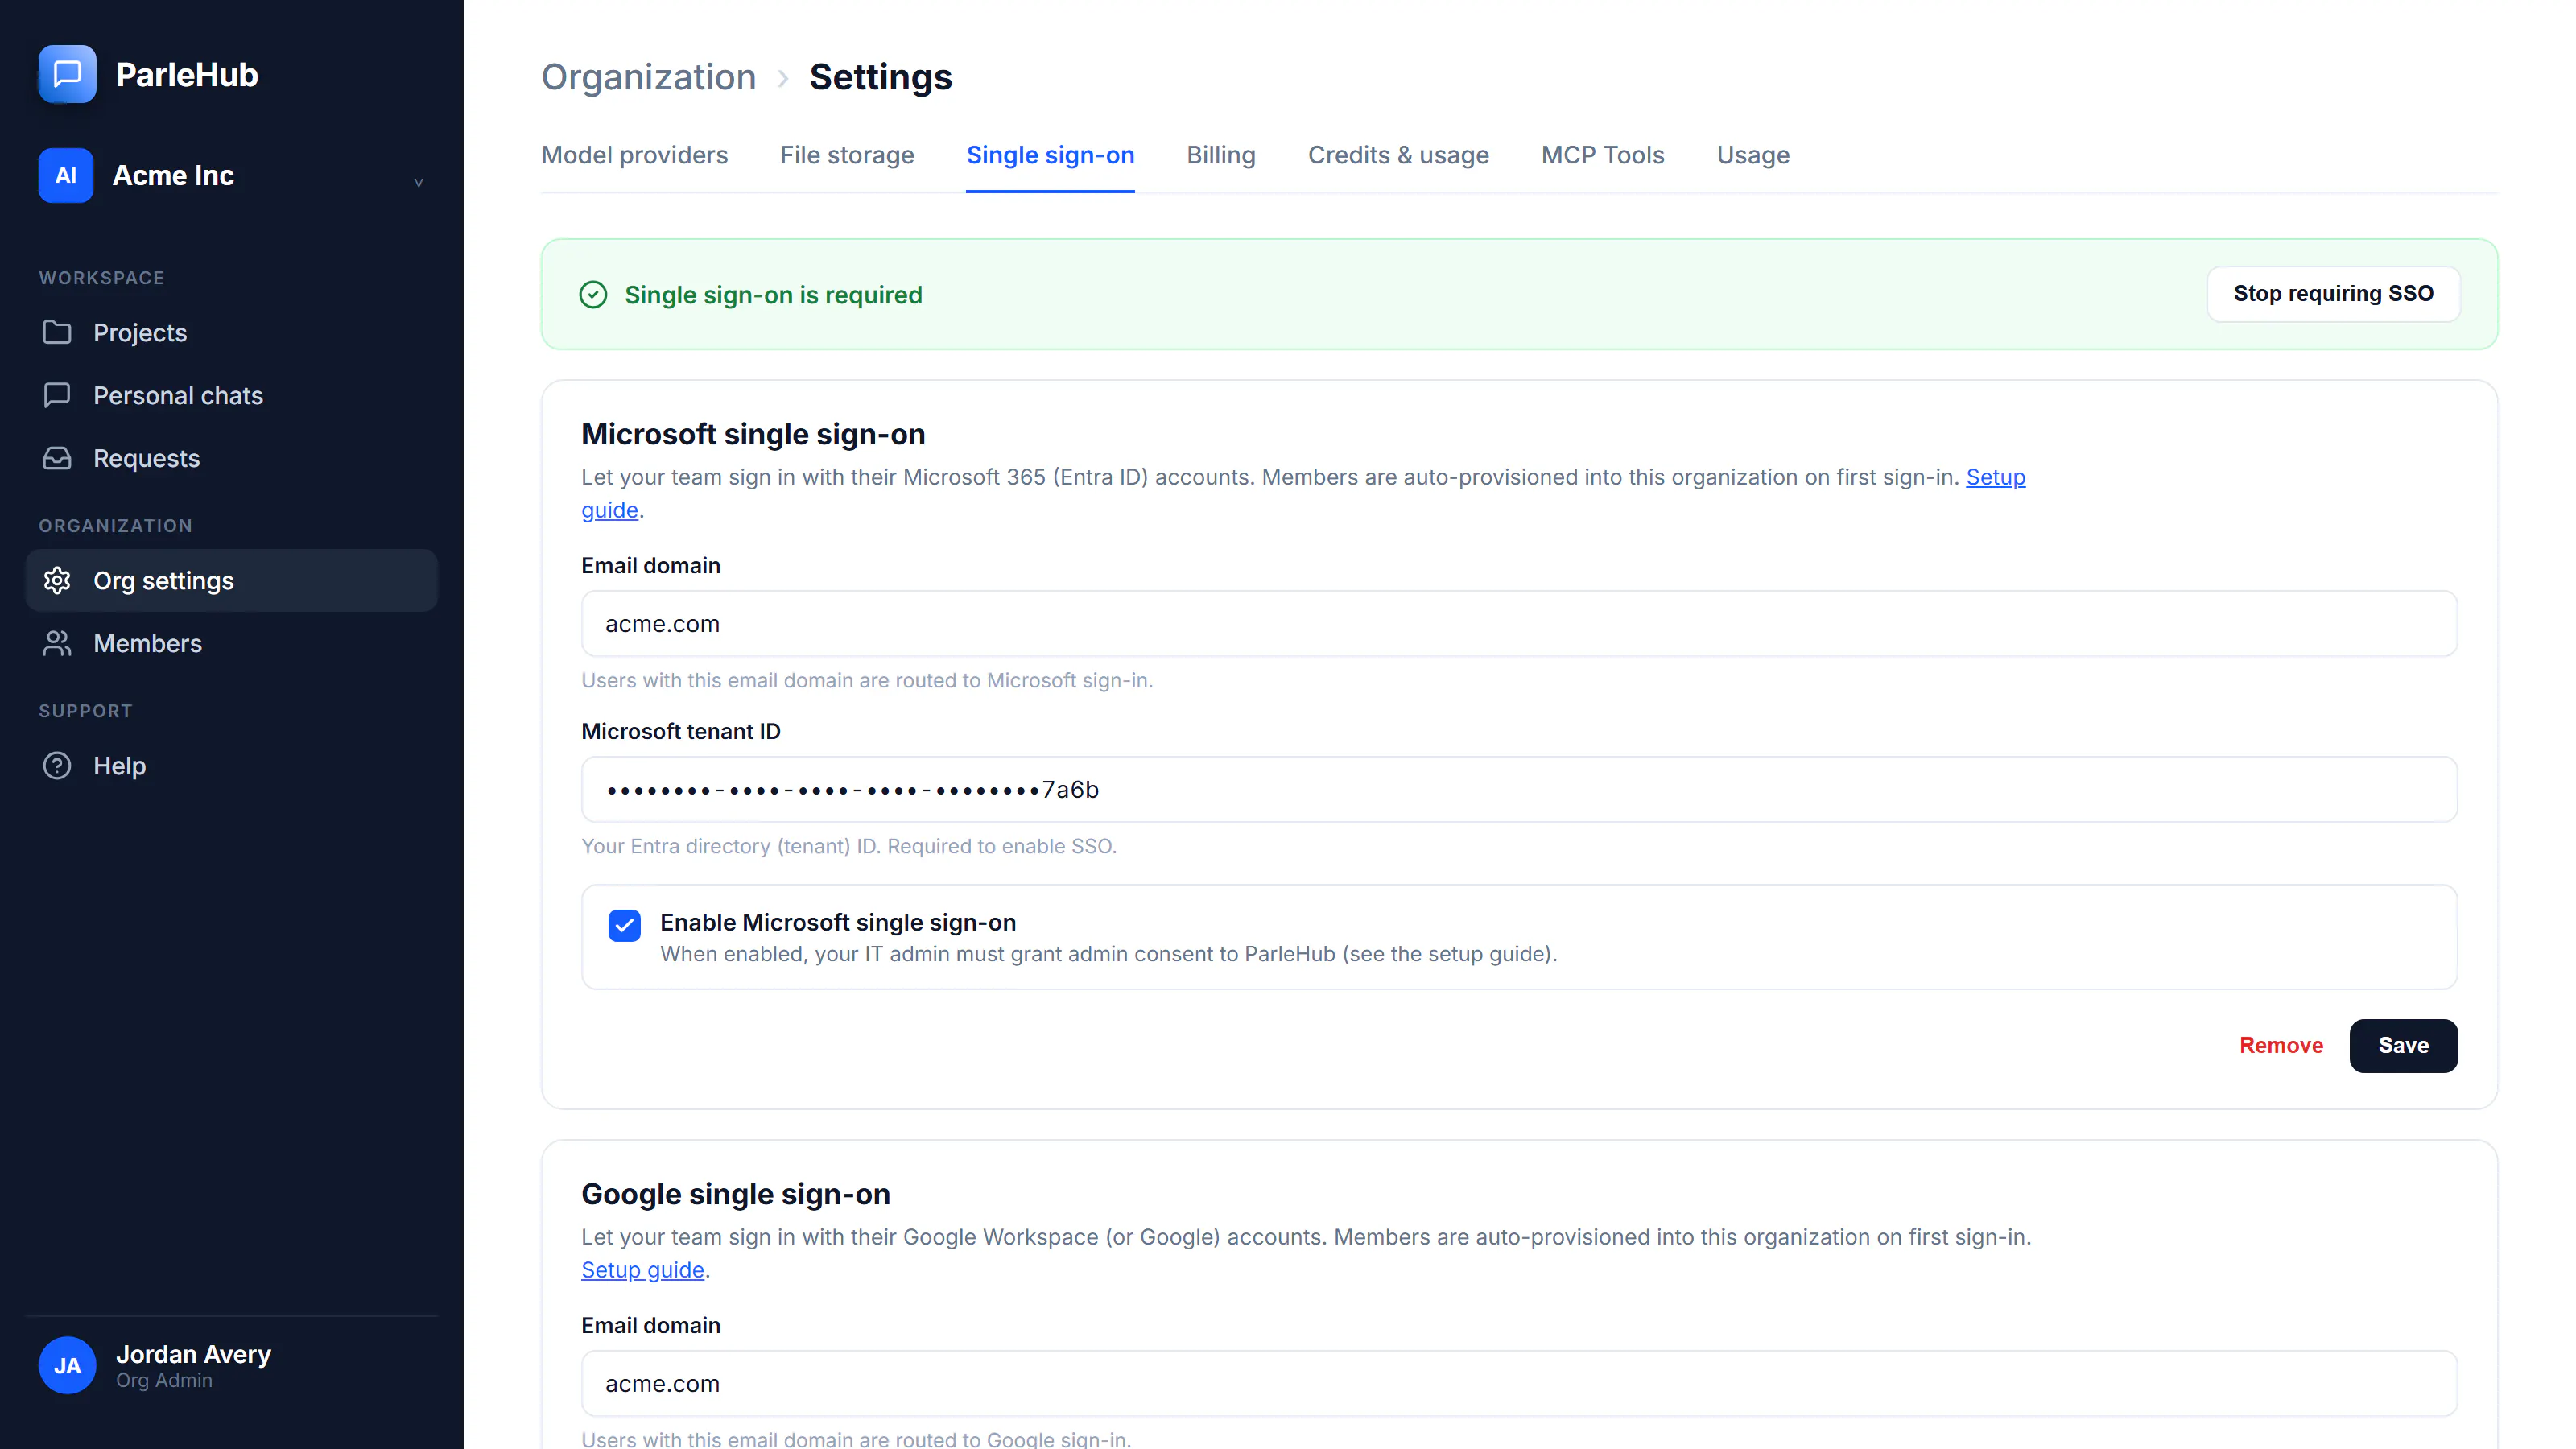
Task: Click the breadcrumb chevron after Organization
Action: click(783, 78)
